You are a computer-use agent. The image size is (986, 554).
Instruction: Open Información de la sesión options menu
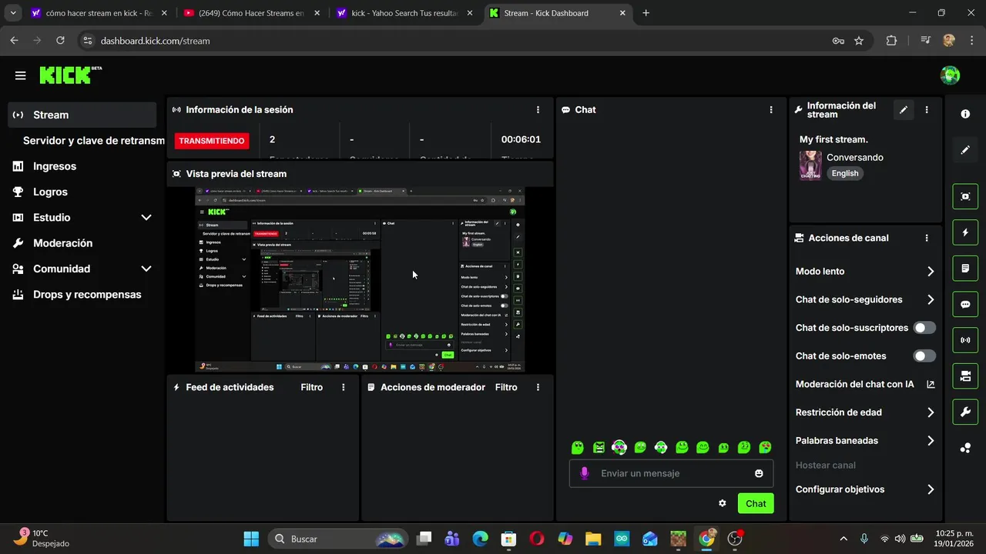pos(538,110)
